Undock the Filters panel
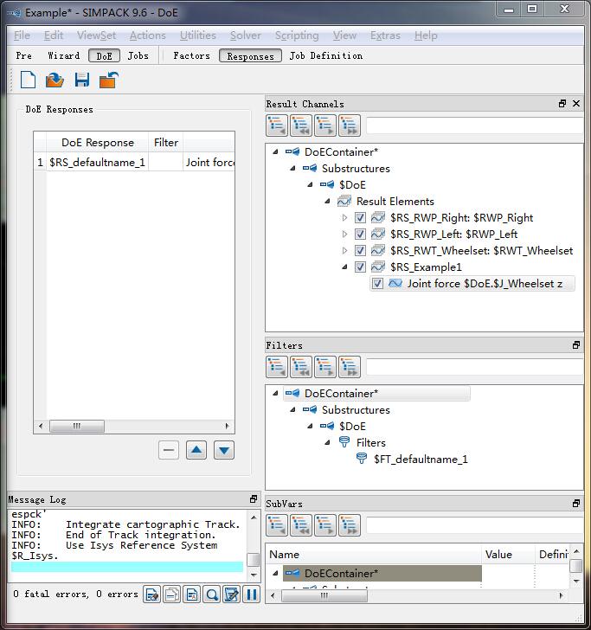 [576, 345]
